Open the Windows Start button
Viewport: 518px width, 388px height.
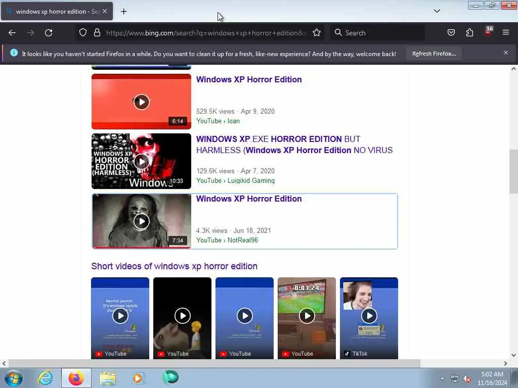point(14,378)
